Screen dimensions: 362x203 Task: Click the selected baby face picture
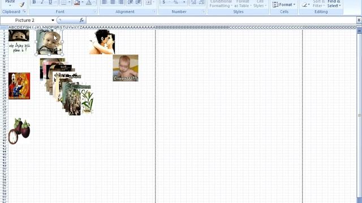click(49, 42)
